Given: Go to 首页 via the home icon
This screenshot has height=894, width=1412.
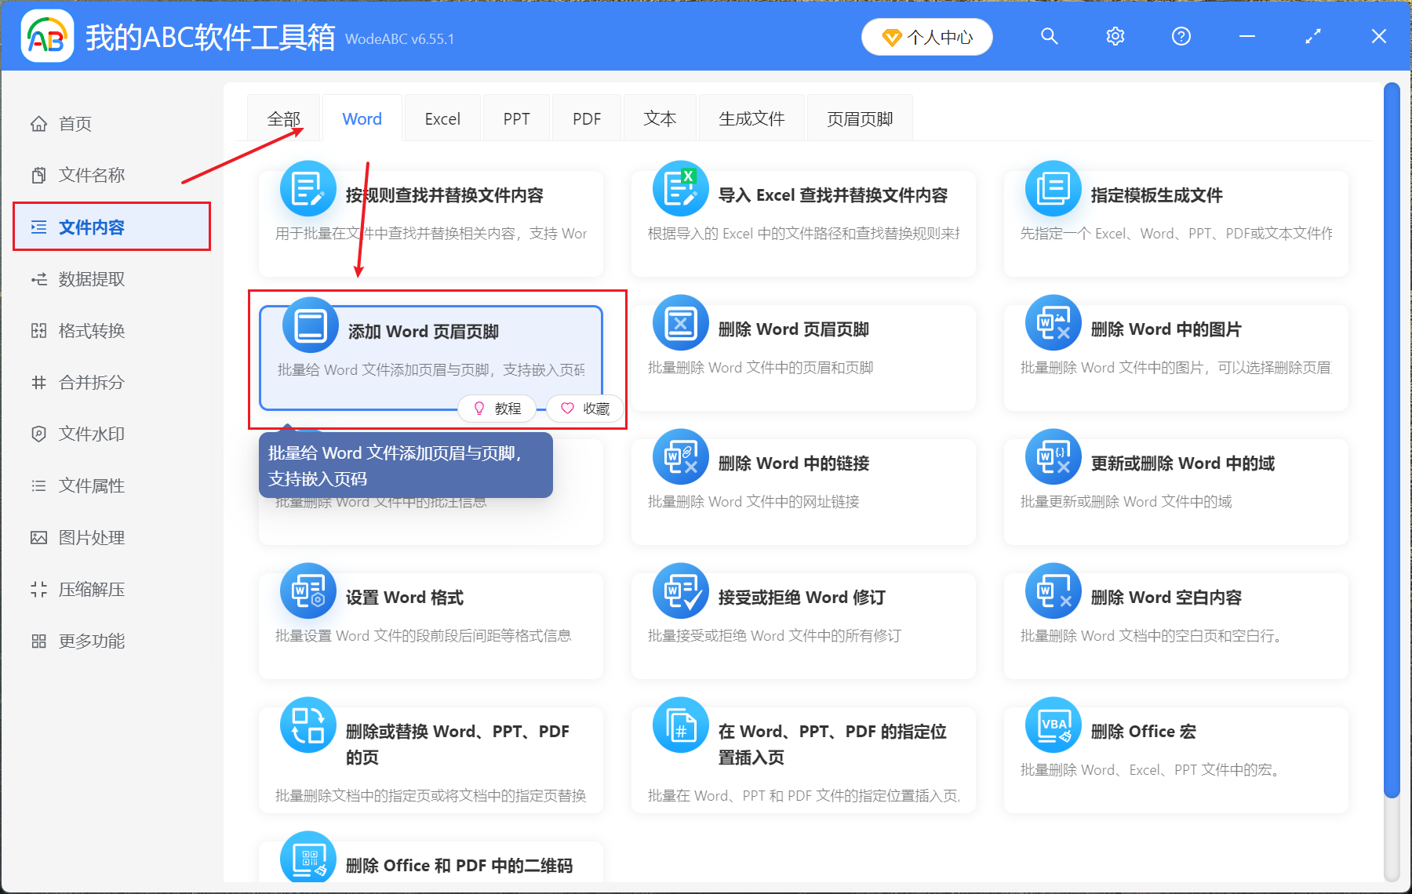Looking at the screenshot, I should coord(75,122).
